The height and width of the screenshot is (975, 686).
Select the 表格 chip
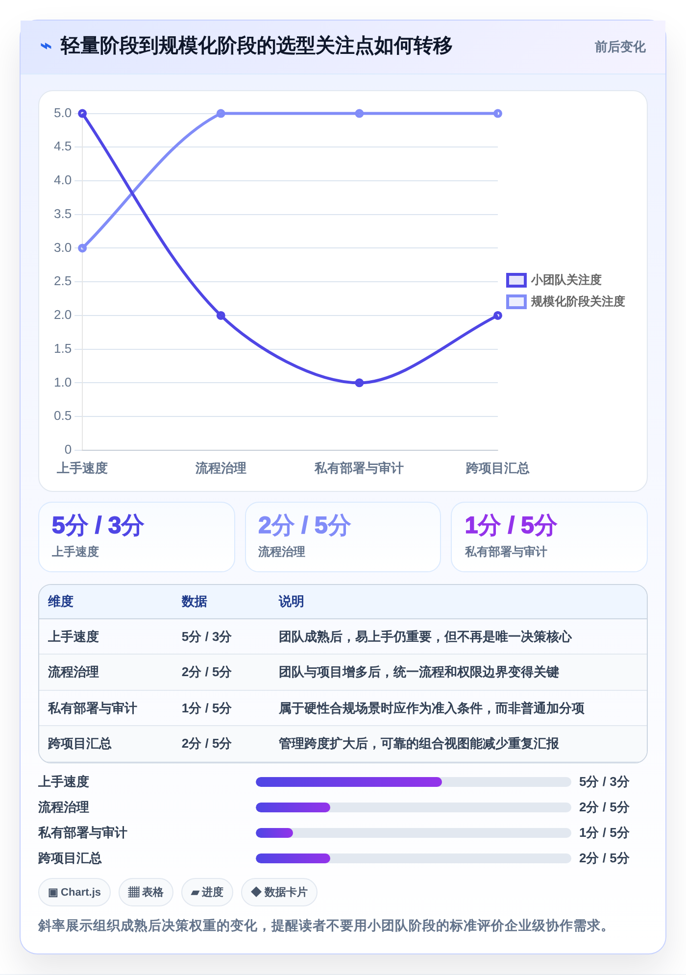[x=146, y=892]
